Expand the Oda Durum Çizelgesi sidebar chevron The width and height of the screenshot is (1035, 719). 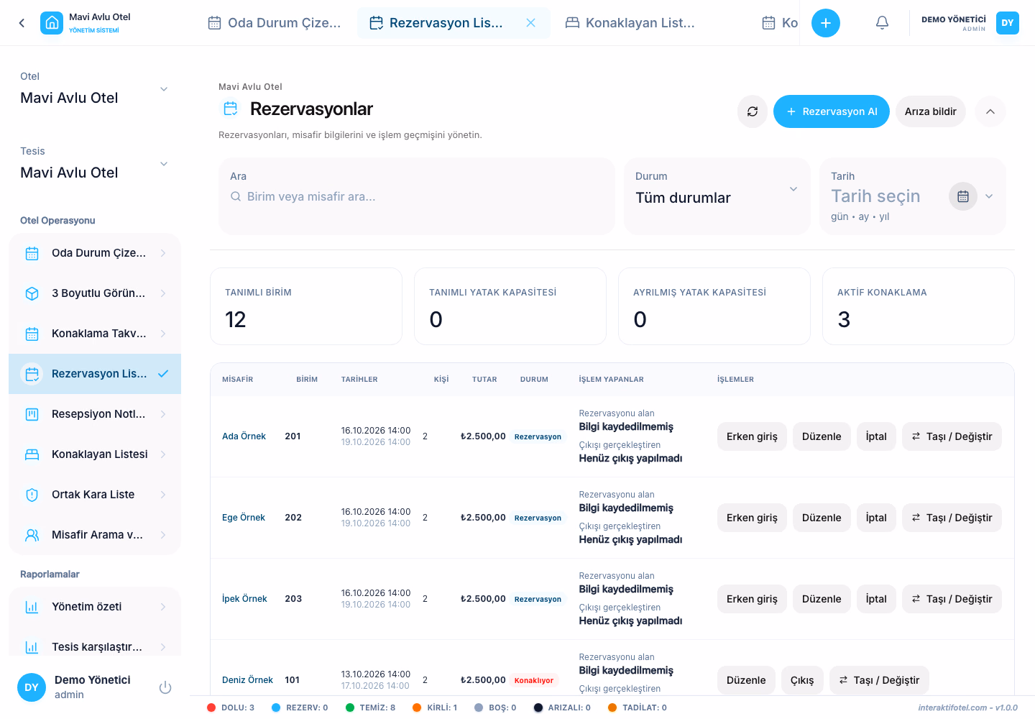pos(163,253)
